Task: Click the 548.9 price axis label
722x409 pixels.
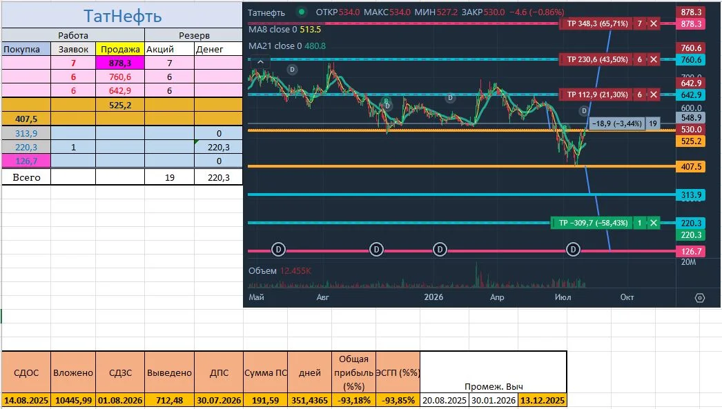Action: (691, 118)
